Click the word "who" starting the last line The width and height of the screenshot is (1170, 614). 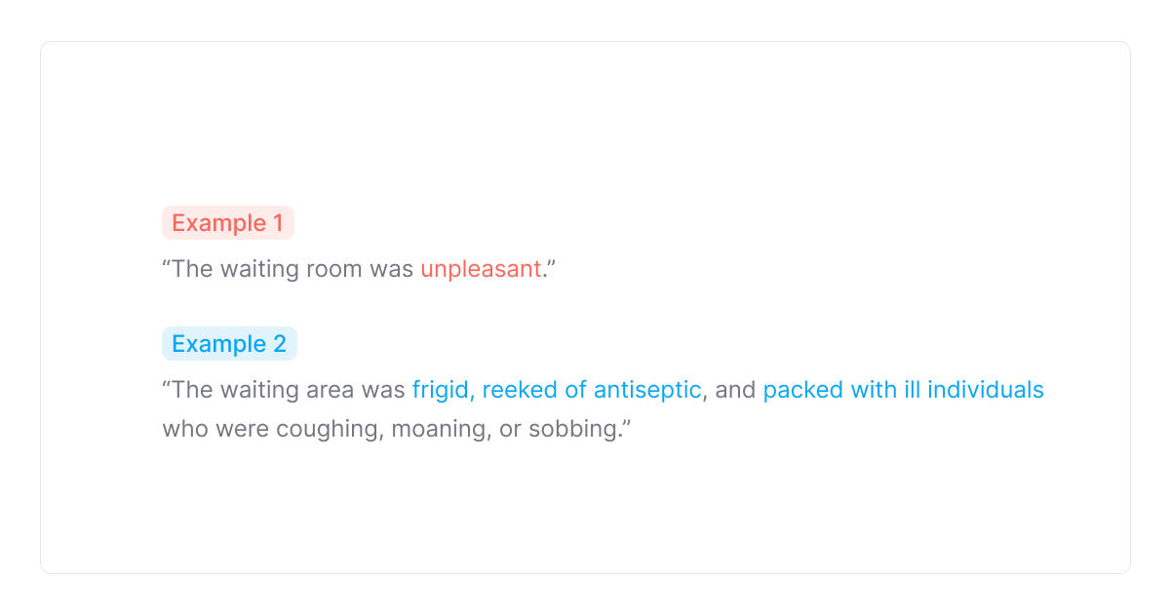point(183,429)
